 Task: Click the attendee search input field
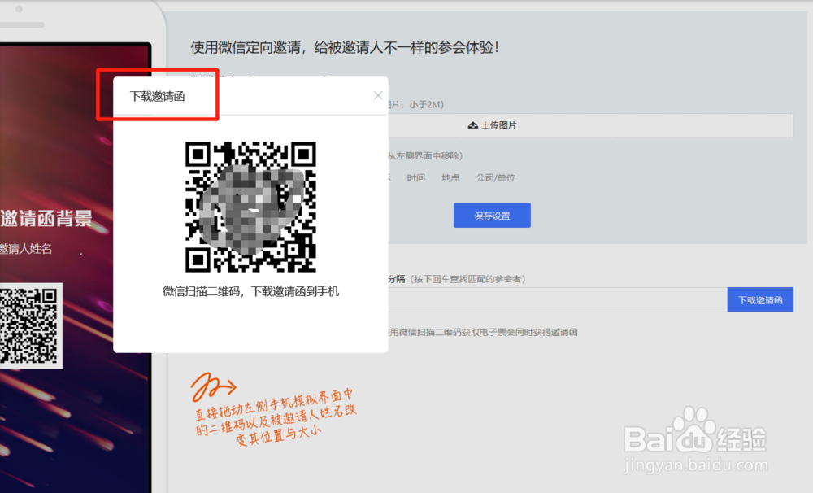pyautogui.click(x=558, y=300)
